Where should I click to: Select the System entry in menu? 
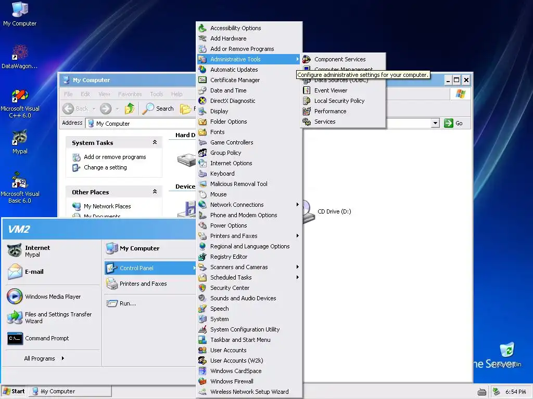pos(249,319)
